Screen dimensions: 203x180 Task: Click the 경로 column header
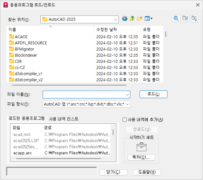76,128
